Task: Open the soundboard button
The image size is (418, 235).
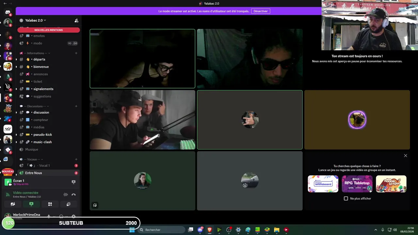Action: (x=69, y=204)
